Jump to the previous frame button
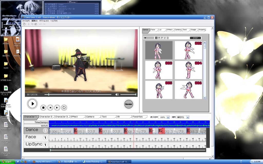 click(x=50, y=108)
